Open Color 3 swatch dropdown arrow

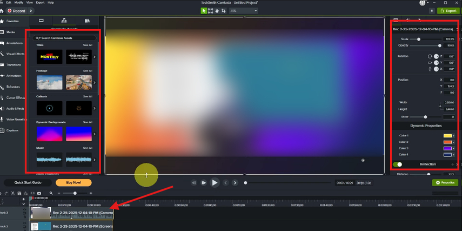point(453,148)
